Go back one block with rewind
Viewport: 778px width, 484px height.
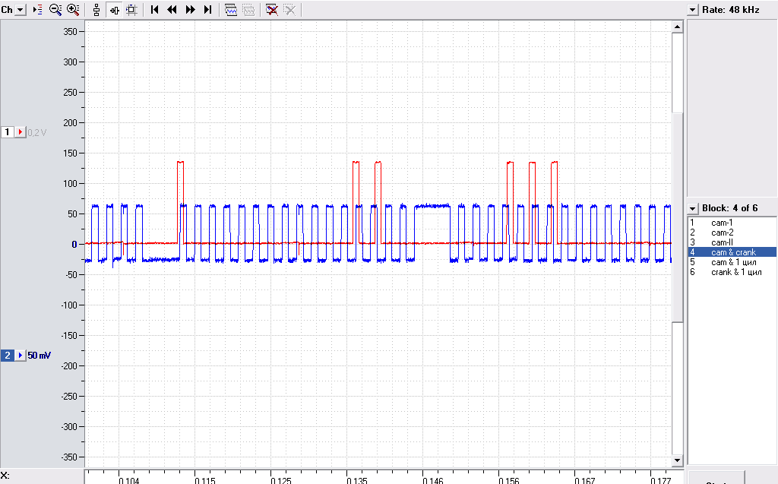pos(172,9)
